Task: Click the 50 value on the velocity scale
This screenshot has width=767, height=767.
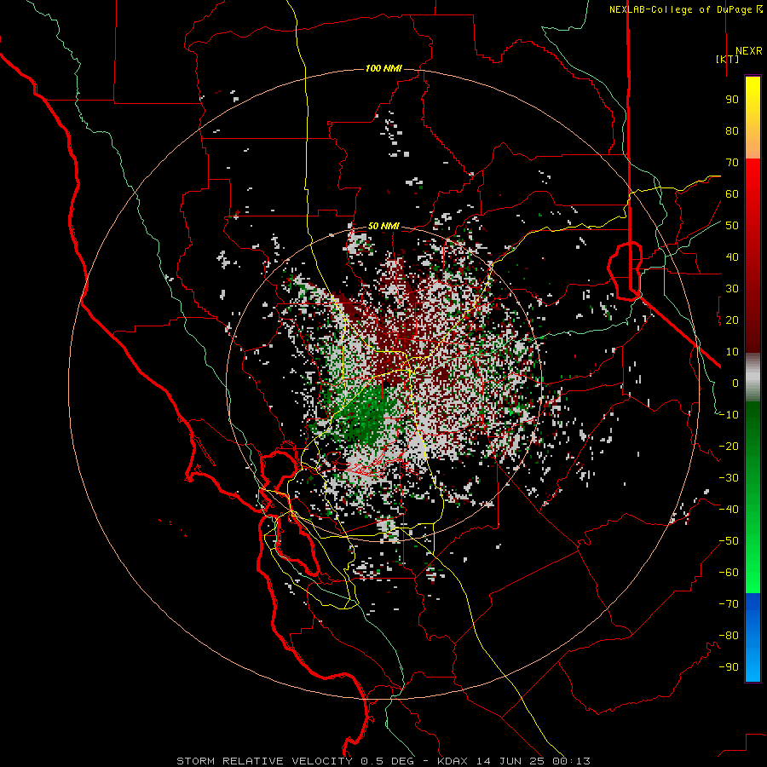Action: pos(732,226)
